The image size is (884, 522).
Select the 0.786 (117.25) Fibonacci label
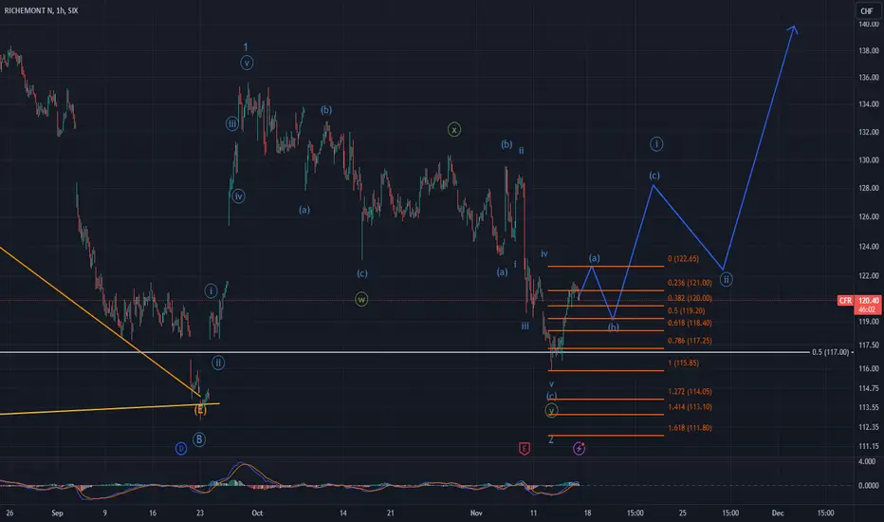[690, 341]
